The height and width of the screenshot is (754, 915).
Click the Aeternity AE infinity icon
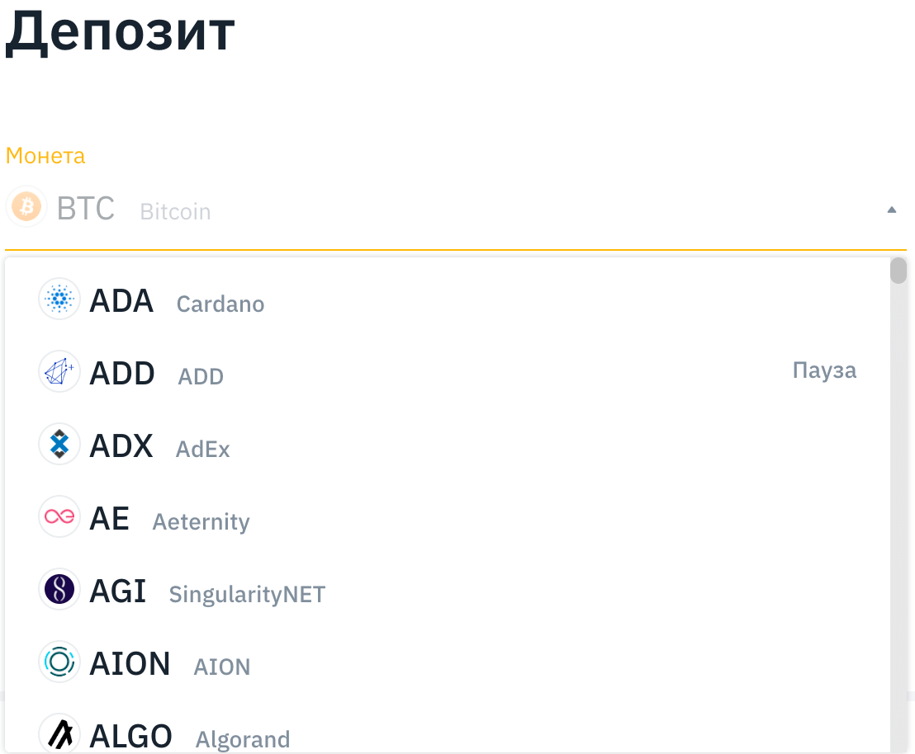pos(59,516)
